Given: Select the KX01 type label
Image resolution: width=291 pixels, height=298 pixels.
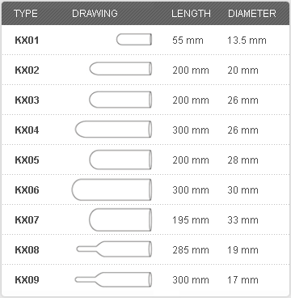Looking at the screenshot, I should pos(27,40).
